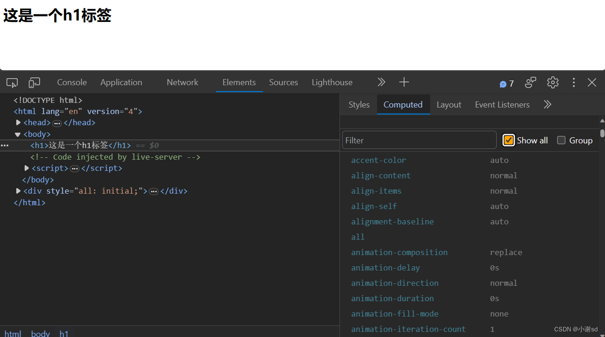Expand collapsed div content ellipsis badge
Viewport: 605px width, 337px height.
tap(154, 191)
